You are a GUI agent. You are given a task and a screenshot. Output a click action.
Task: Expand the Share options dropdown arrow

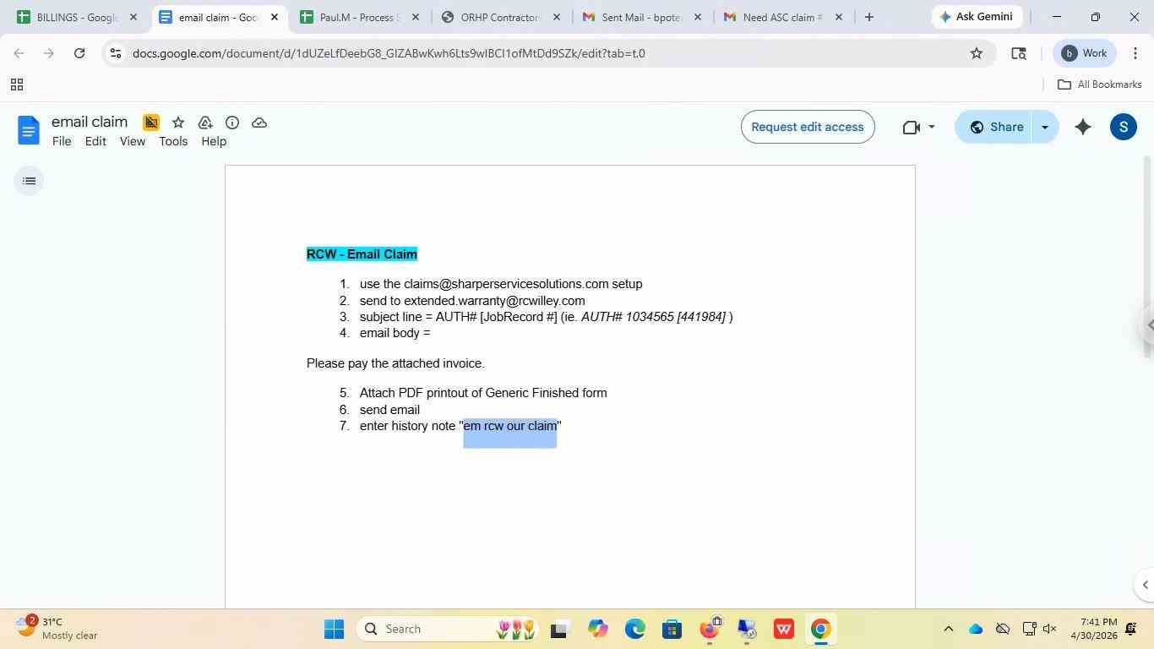[1045, 127]
